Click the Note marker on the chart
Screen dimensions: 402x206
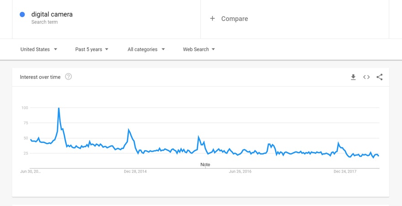click(x=205, y=164)
